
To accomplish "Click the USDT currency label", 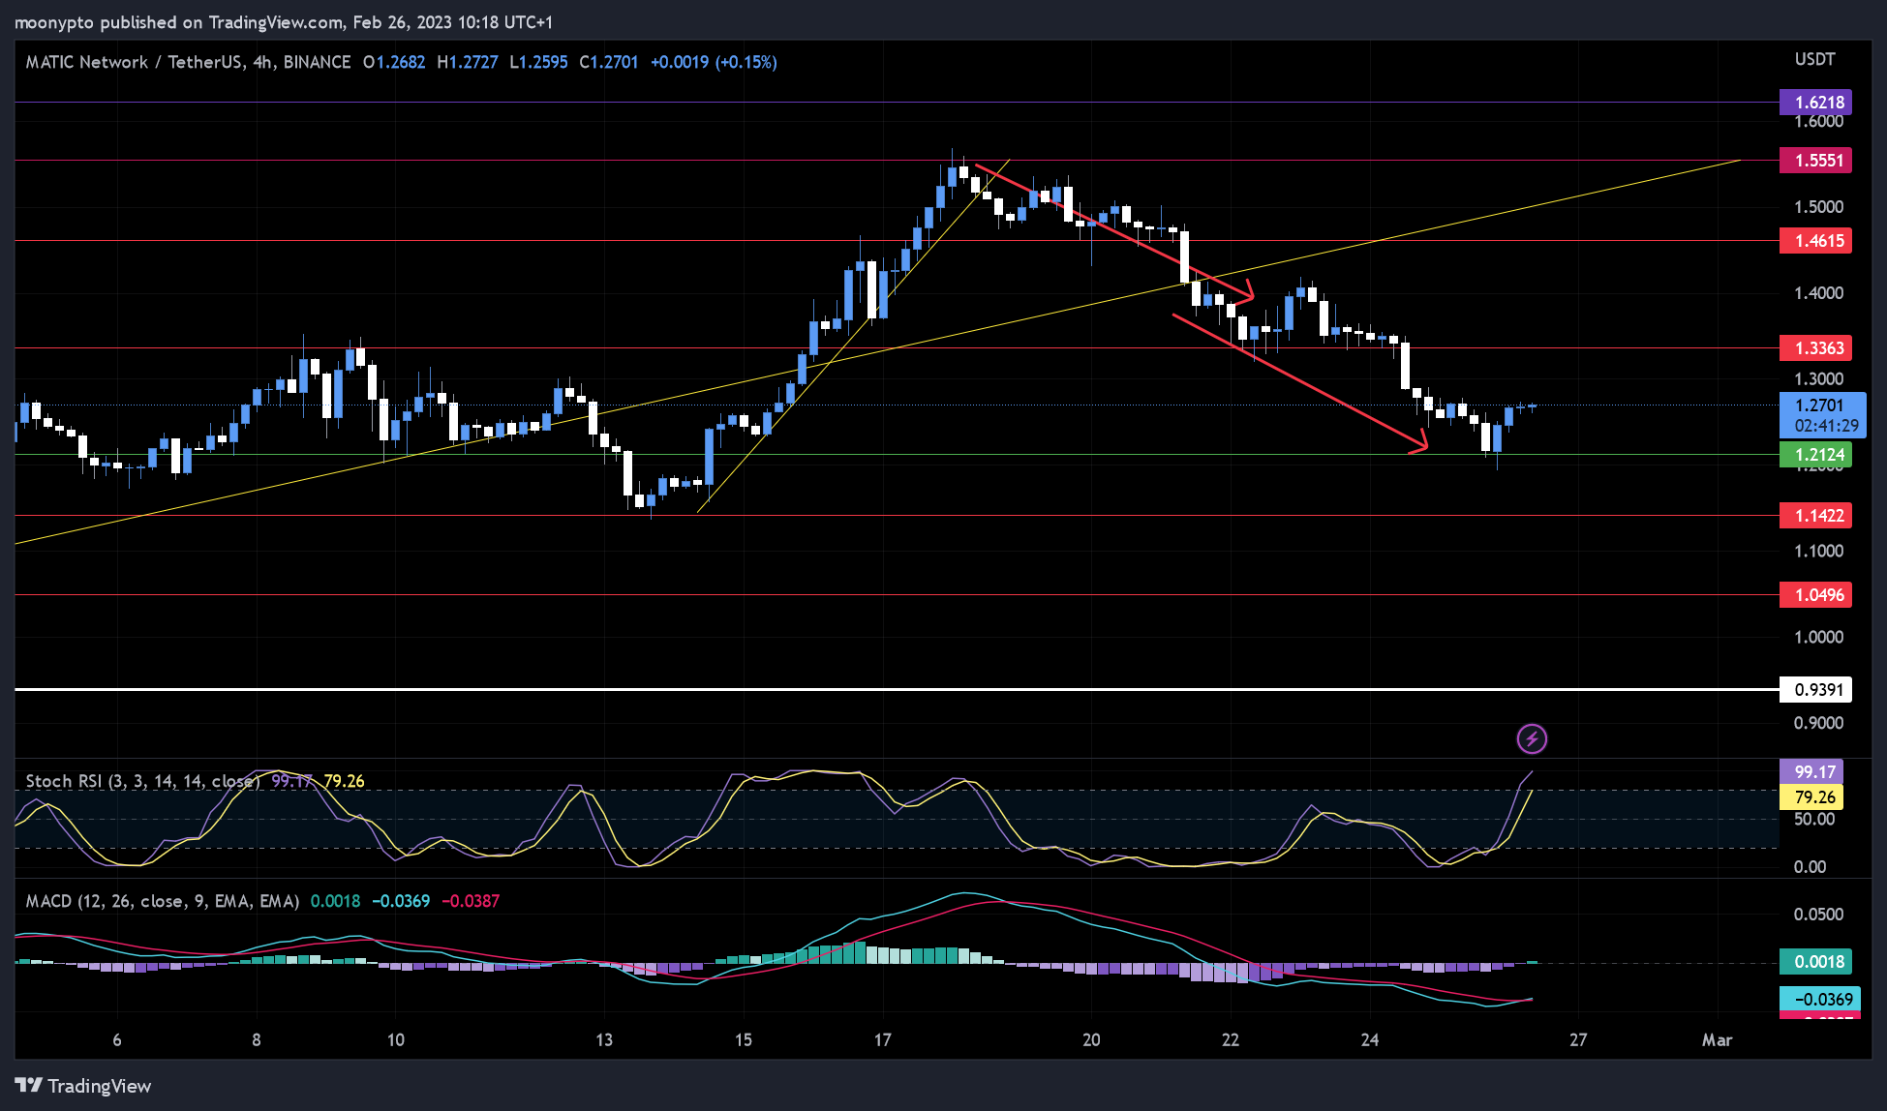I will click(x=1814, y=59).
